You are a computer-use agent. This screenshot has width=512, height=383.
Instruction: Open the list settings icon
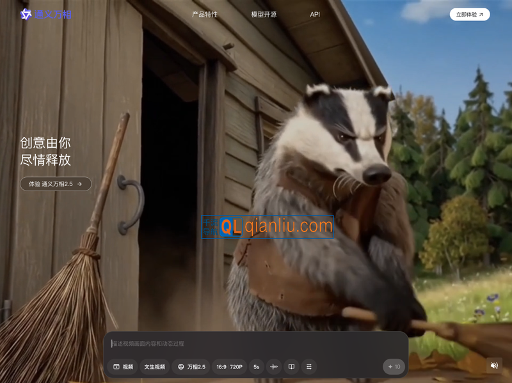click(308, 367)
